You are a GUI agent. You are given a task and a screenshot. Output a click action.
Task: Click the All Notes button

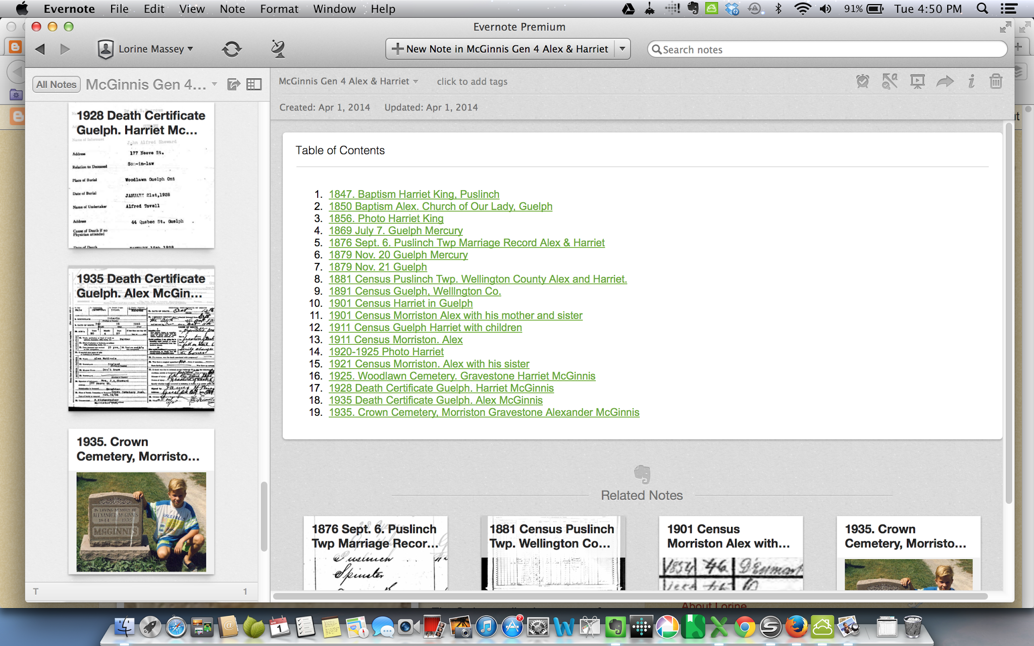(56, 84)
